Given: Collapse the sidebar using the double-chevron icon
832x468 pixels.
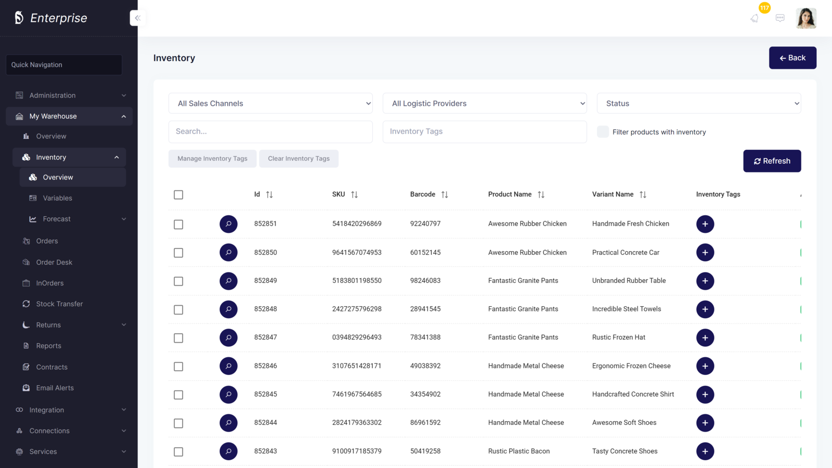Looking at the screenshot, I should click(x=138, y=18).
